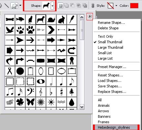Pick the cat silhouette shape
Image resolution: width=142 pixels, height=130 pixels.
[30, 19]
